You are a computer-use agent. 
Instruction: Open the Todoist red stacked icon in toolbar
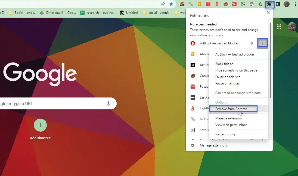pos(234,4)
